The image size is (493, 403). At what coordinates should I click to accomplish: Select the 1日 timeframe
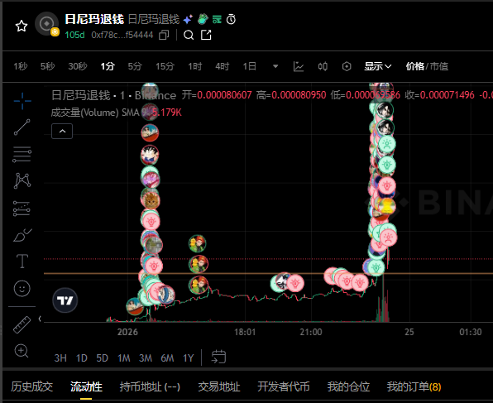click(250, 66)
